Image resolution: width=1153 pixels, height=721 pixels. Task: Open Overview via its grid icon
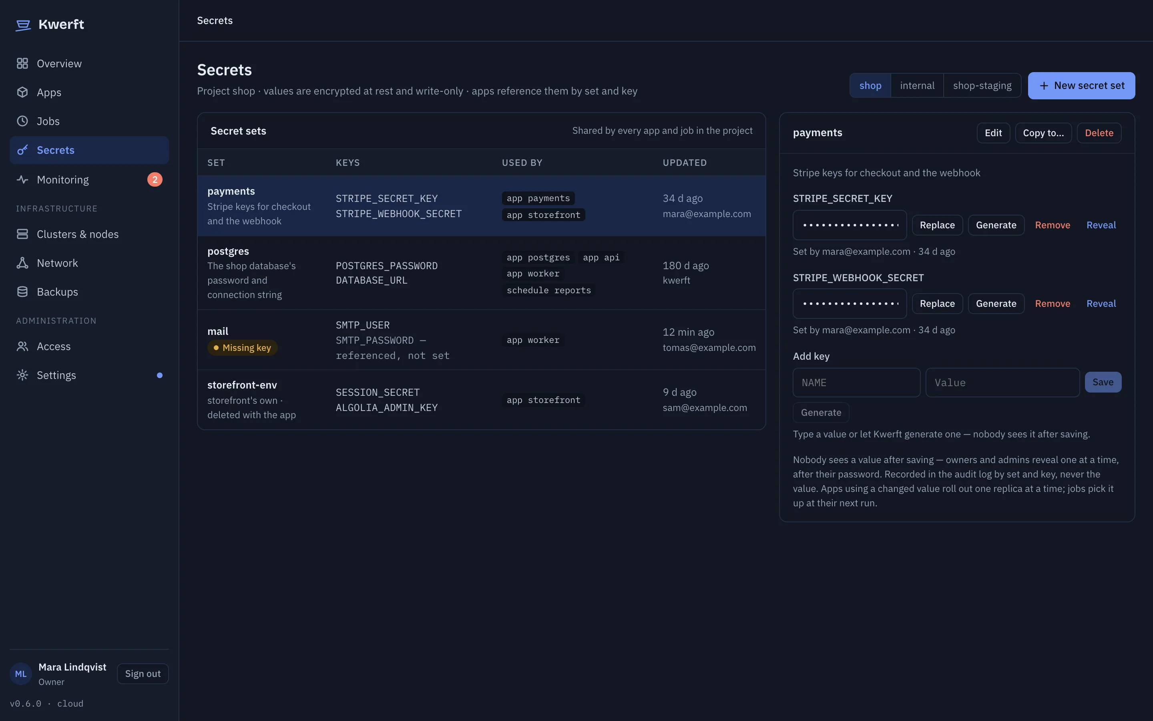[22, 63]
